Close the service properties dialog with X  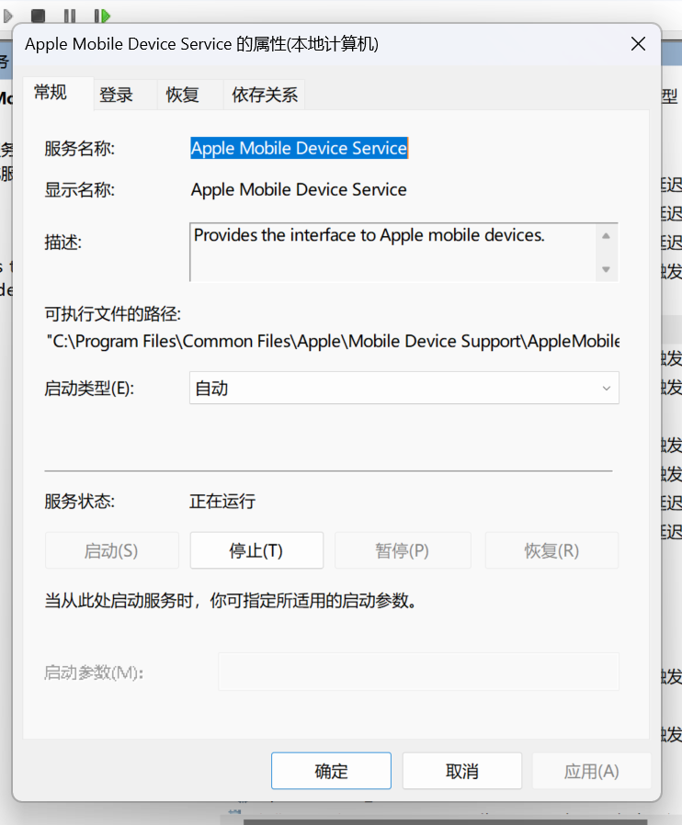point(637,44)
